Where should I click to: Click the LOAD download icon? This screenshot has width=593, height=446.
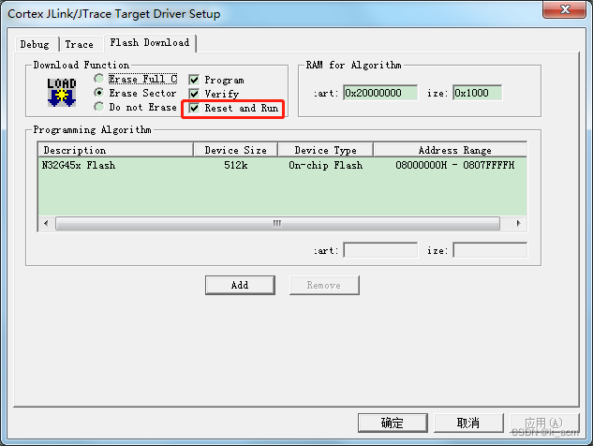62,93
